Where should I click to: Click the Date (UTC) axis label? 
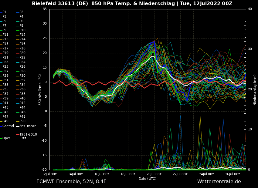click(148, 179)
